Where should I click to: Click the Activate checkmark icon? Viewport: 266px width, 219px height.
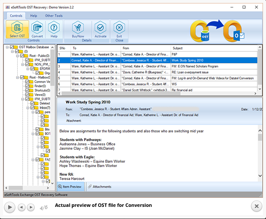101,27
